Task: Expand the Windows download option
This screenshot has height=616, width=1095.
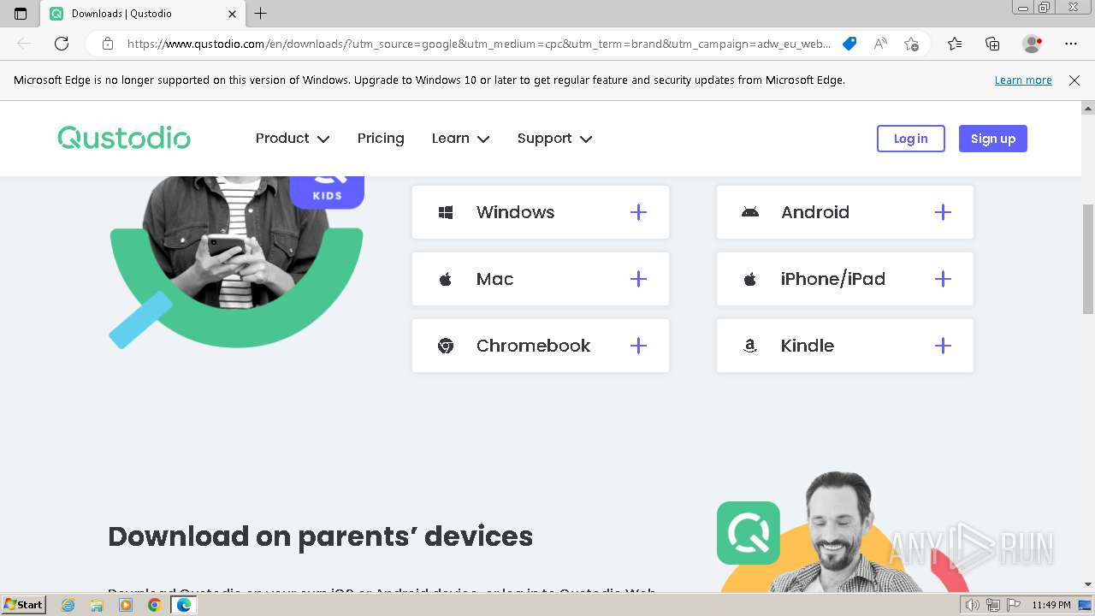Action: click(x=638, y=212)
